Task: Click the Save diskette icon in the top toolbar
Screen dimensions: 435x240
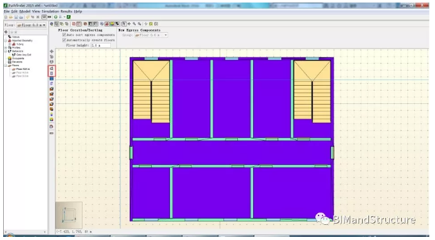Action: coord(16,17)
